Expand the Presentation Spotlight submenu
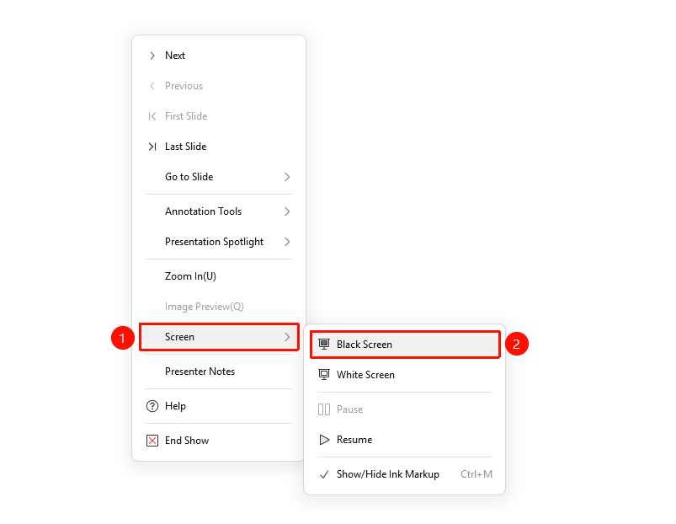 coord(219,242)
